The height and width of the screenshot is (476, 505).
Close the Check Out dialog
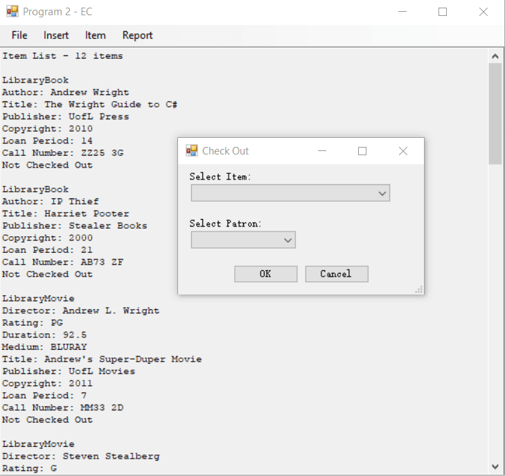pyautogui.click(x=402, y=151)
